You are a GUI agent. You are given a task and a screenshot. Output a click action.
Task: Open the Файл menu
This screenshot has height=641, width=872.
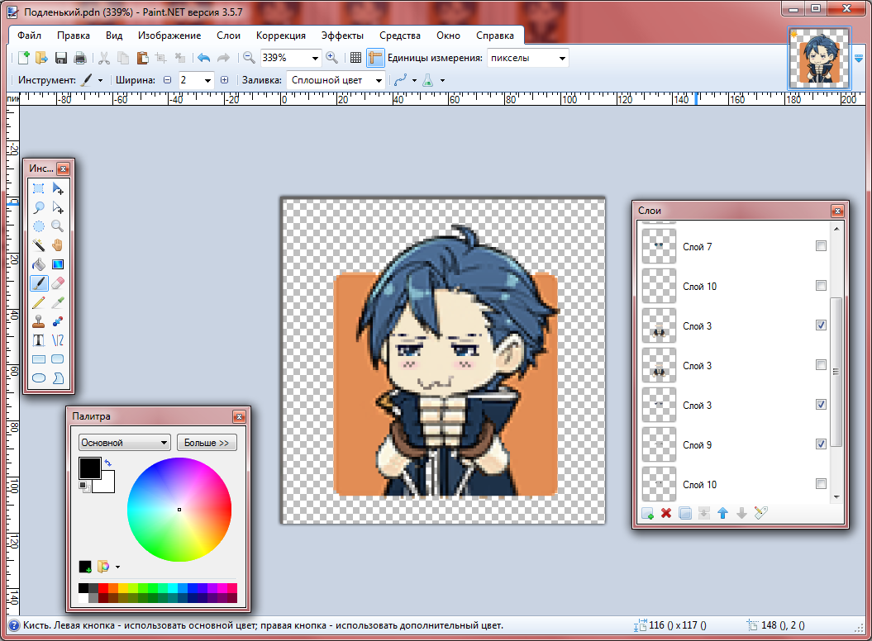click(30, 35)
